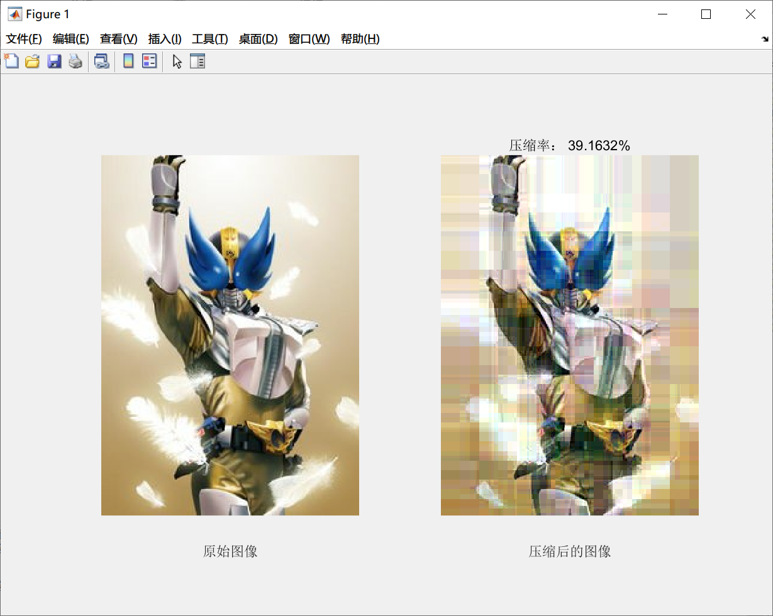The image size is (773, 616).
Task: Insert a legend using the toolbar icon
Action: (149, 61)
